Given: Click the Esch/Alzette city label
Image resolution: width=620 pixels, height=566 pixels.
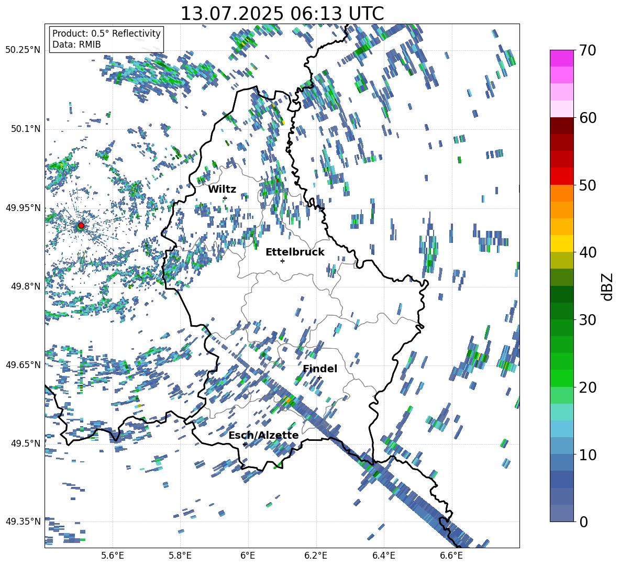Looking at the screenshot, I should (263, 436).
